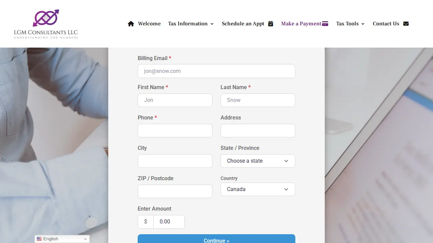Viewport: 433px width, 243px height.
Task: Navigate to Contact Us
Action: click(x=386, y=24)
